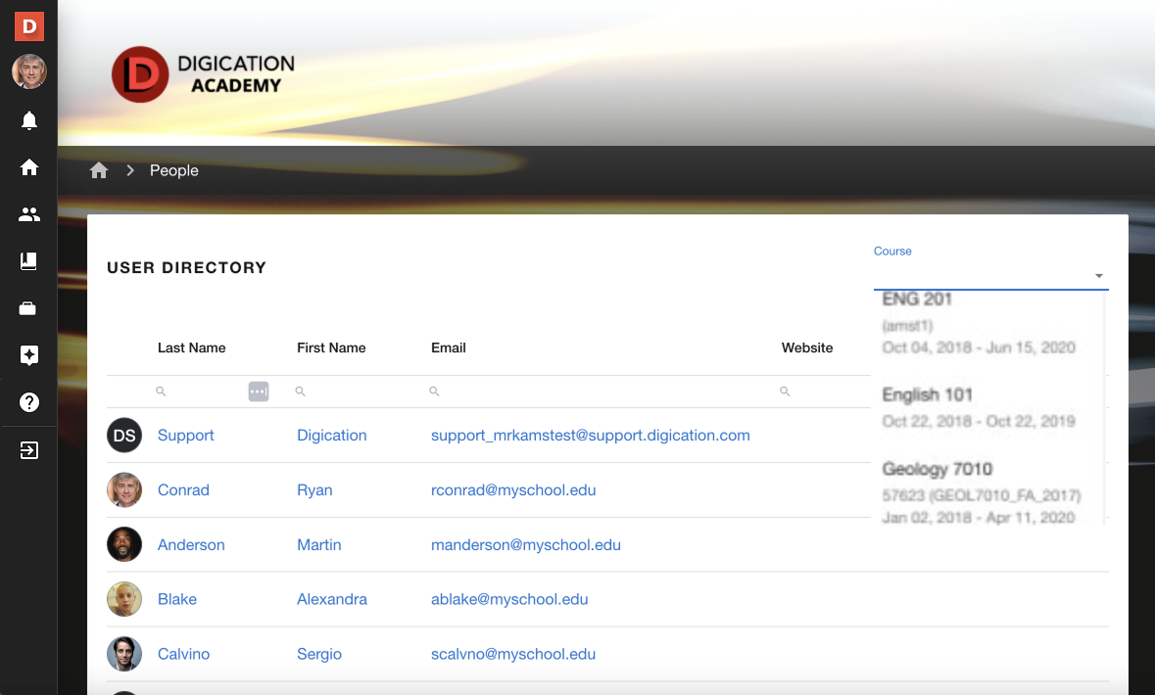Click Sergio Calvino's avatar photo
Screen dimensions: 1155x695
(124, 654)
